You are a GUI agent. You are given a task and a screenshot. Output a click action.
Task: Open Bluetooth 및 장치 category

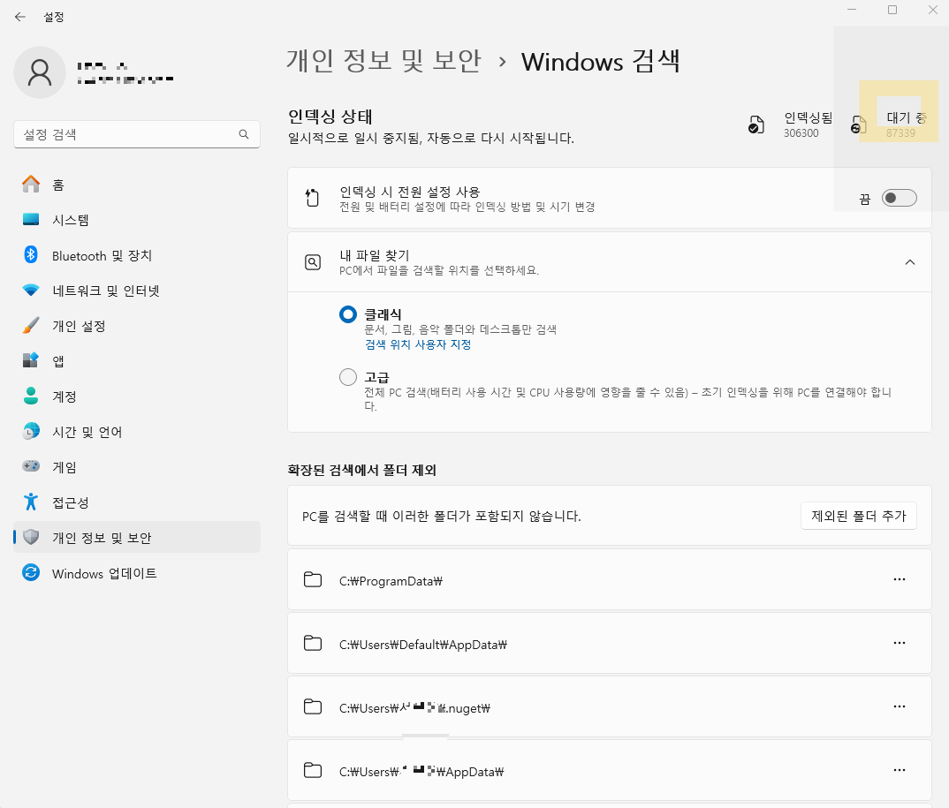pyautogui.click(x=137, y=255)
